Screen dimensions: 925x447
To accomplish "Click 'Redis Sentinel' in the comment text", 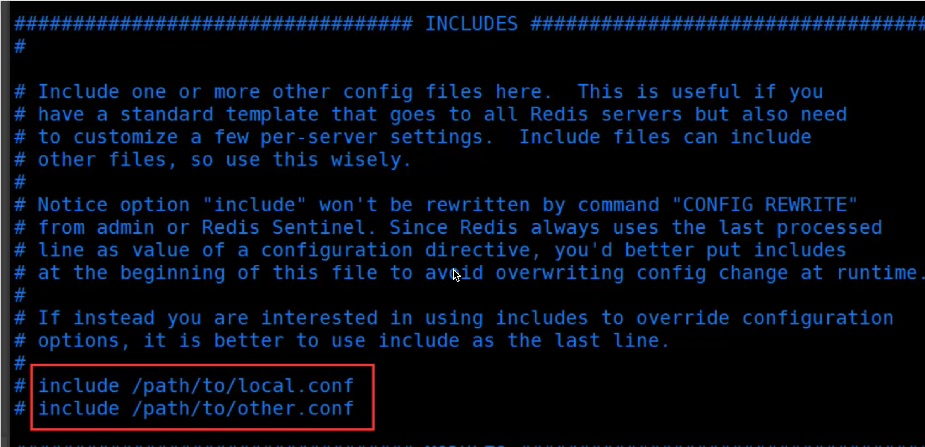I will (284, 227).
